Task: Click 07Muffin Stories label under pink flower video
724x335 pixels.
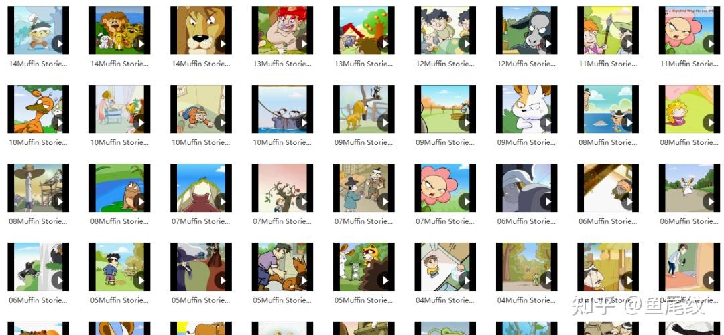Action: click(x=445, y=221)
